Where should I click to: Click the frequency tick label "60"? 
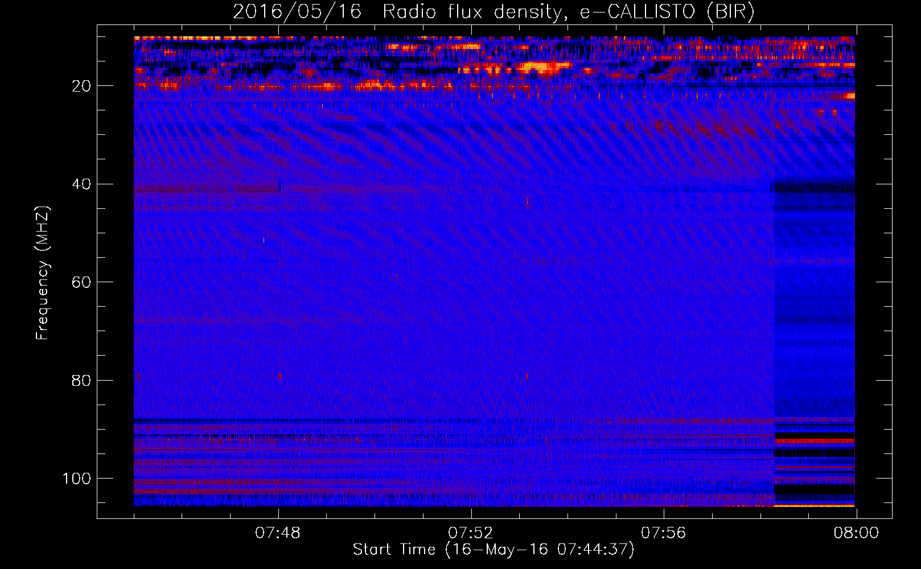point(82,282)
